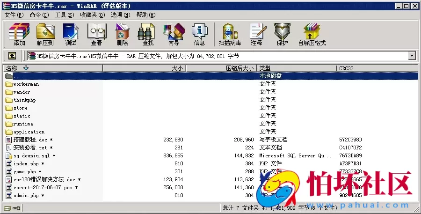This screenshot has height=214, width=421.
Task: Open the 向导 (Wizard) tool
Action: pyautogui.click(x=174, y=34)
